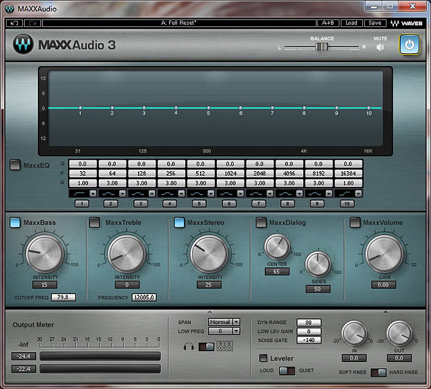Toggle the main power button
This screenshot has height=389, width=431.
tap(409, 44)
